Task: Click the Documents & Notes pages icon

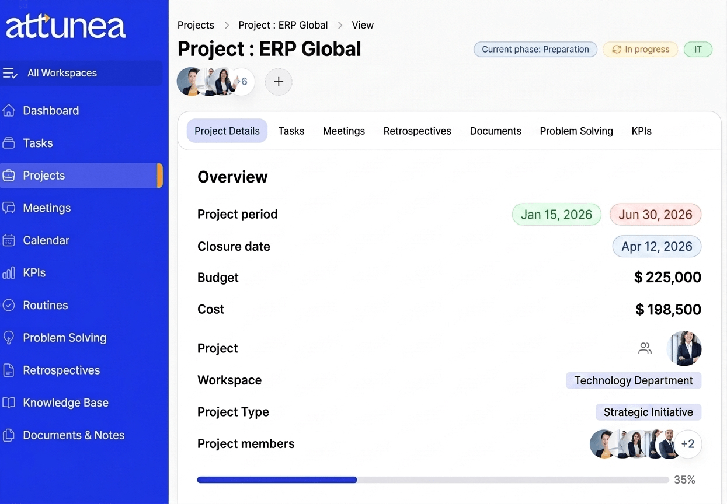Action: click(x=9, y=435)
